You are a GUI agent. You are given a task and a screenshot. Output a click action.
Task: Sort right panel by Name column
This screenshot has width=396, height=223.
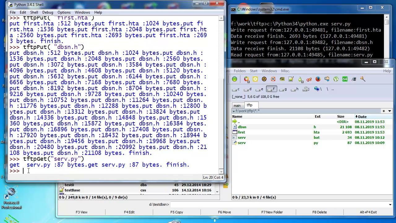pyautogui.click(x=273, y=116)
